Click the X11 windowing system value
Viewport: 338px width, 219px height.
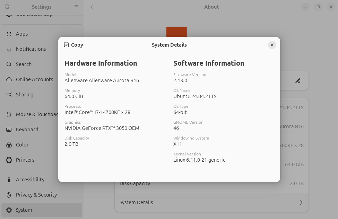click(x=177, y=144)
